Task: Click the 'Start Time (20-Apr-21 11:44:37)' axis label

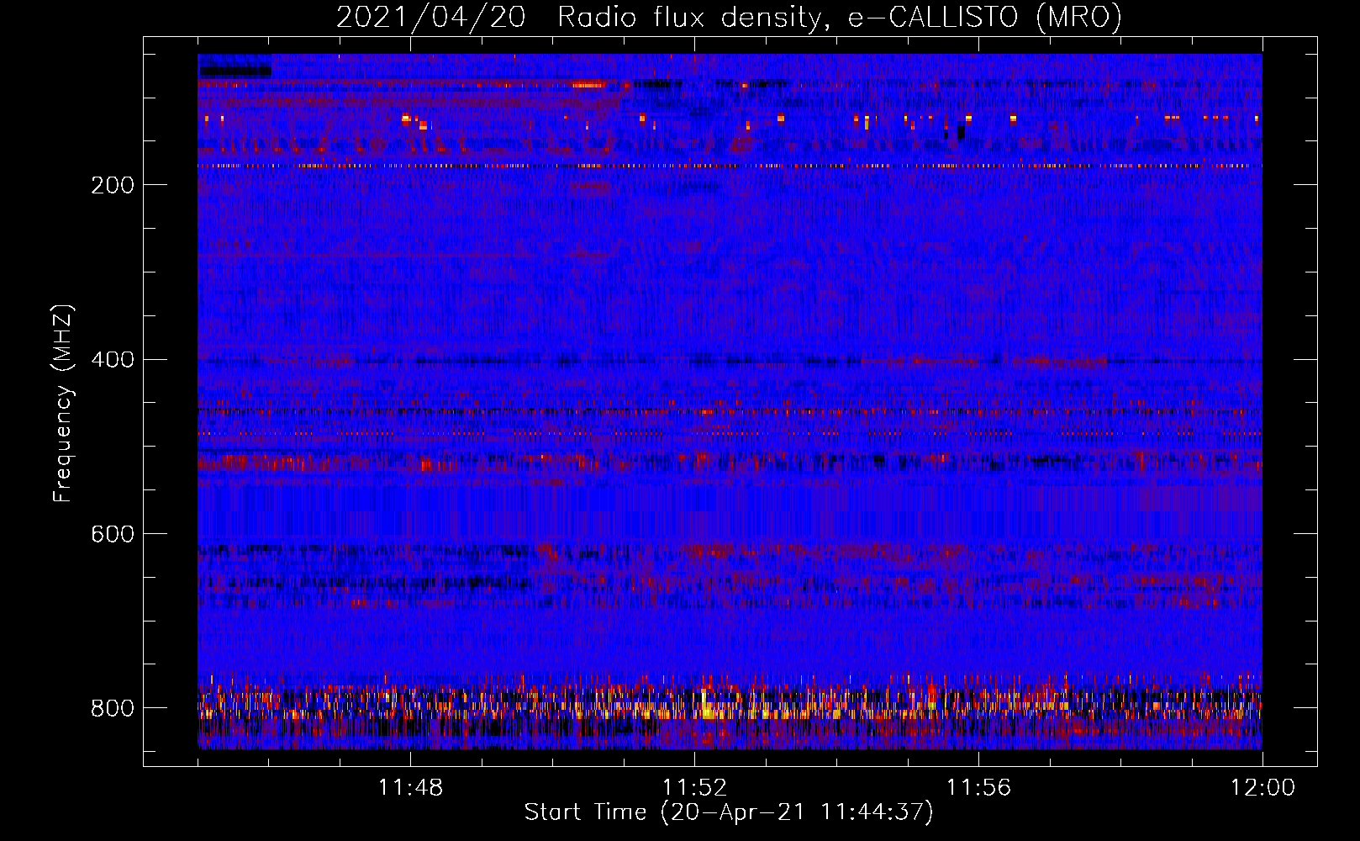Action: [729, 812]
